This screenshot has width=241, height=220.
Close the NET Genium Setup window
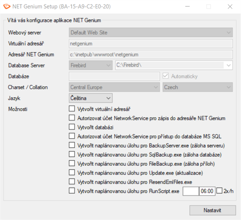[x=230, y=6]
